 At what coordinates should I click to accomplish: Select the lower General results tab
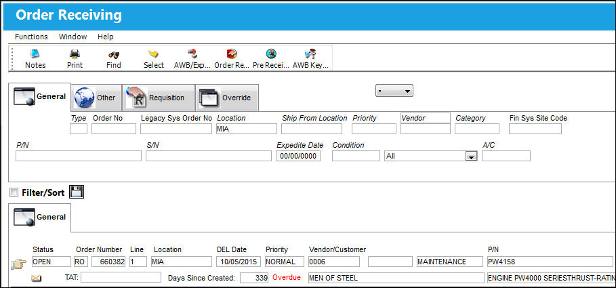coord(40,217)
